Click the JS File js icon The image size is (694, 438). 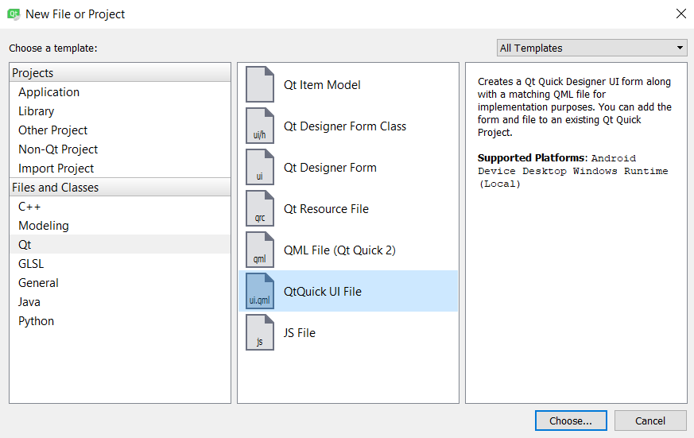[259, 333]
